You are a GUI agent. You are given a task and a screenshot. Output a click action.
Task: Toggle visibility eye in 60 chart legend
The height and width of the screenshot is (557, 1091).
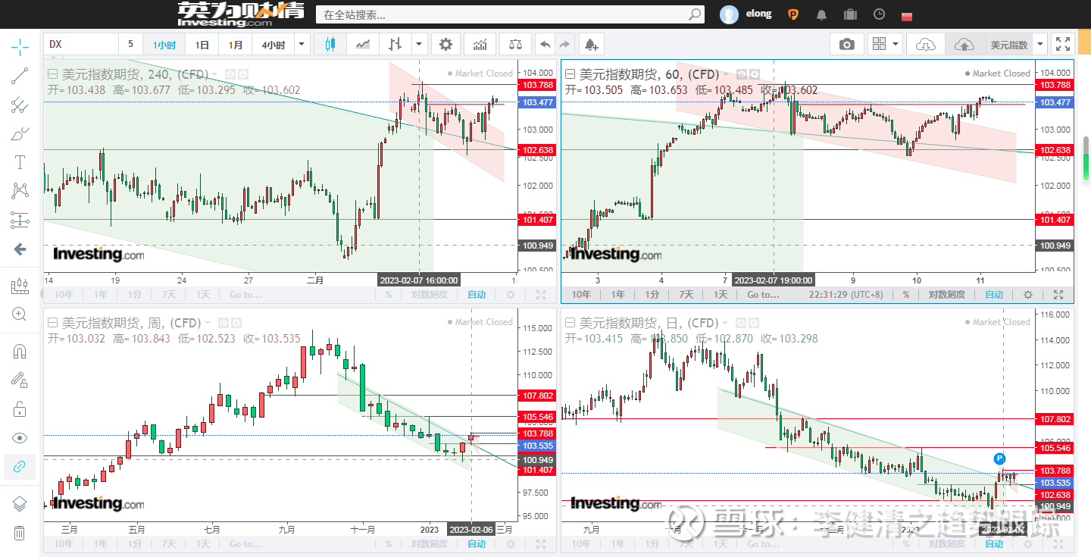(x=742, y=74)
